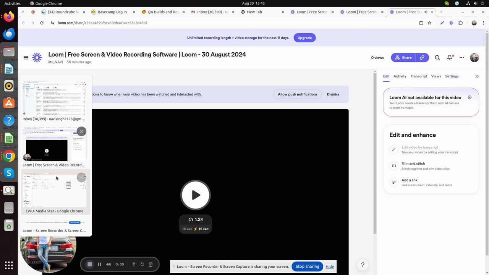
Task: Open Firefox from the dock
Action: [x=9, y=17]
